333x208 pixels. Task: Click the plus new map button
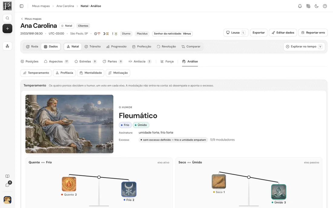[x=7, y=28]
